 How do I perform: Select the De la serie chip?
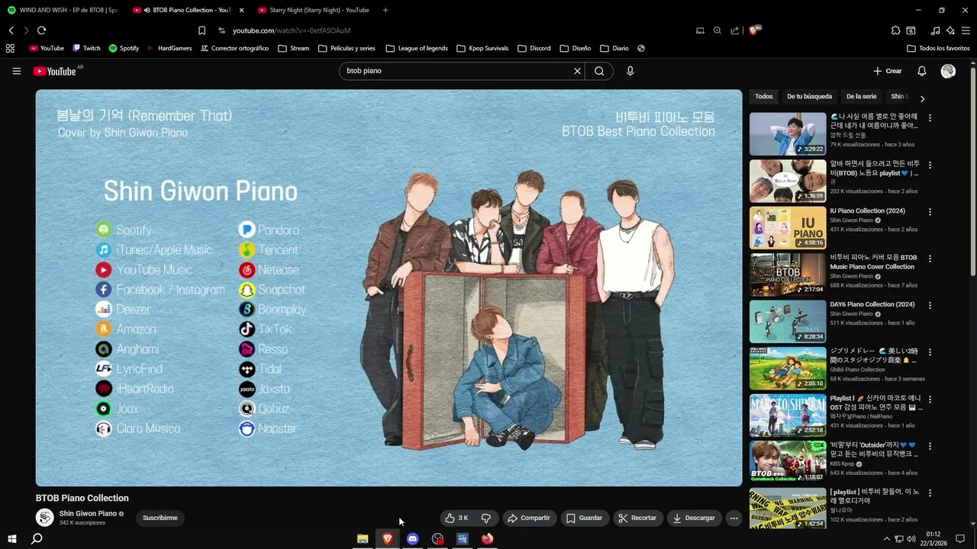click(861, 97)
